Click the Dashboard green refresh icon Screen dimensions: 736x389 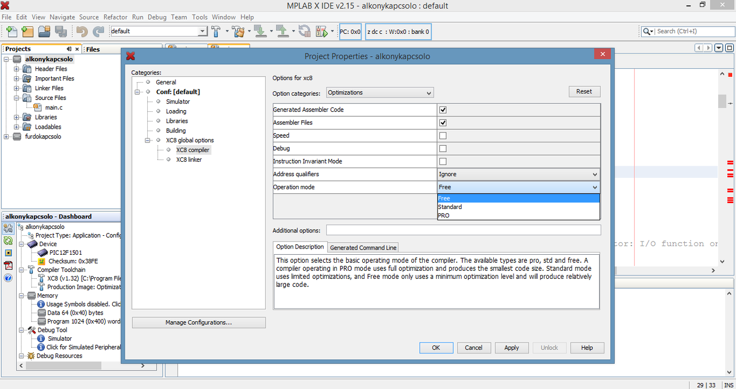tap(8, 240)
